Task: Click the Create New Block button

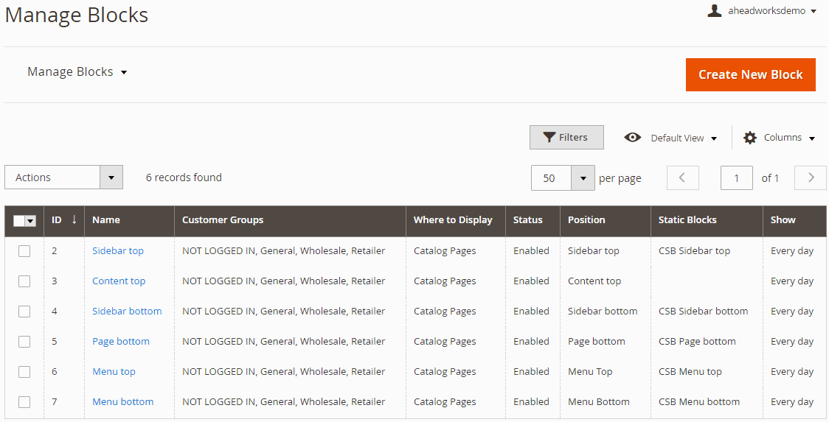Action: point(750,74)
